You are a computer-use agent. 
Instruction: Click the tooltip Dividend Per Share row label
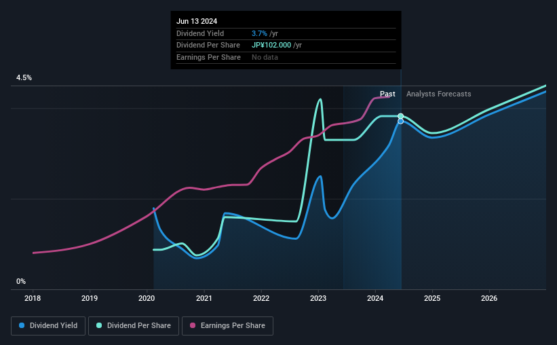[208, 46]
